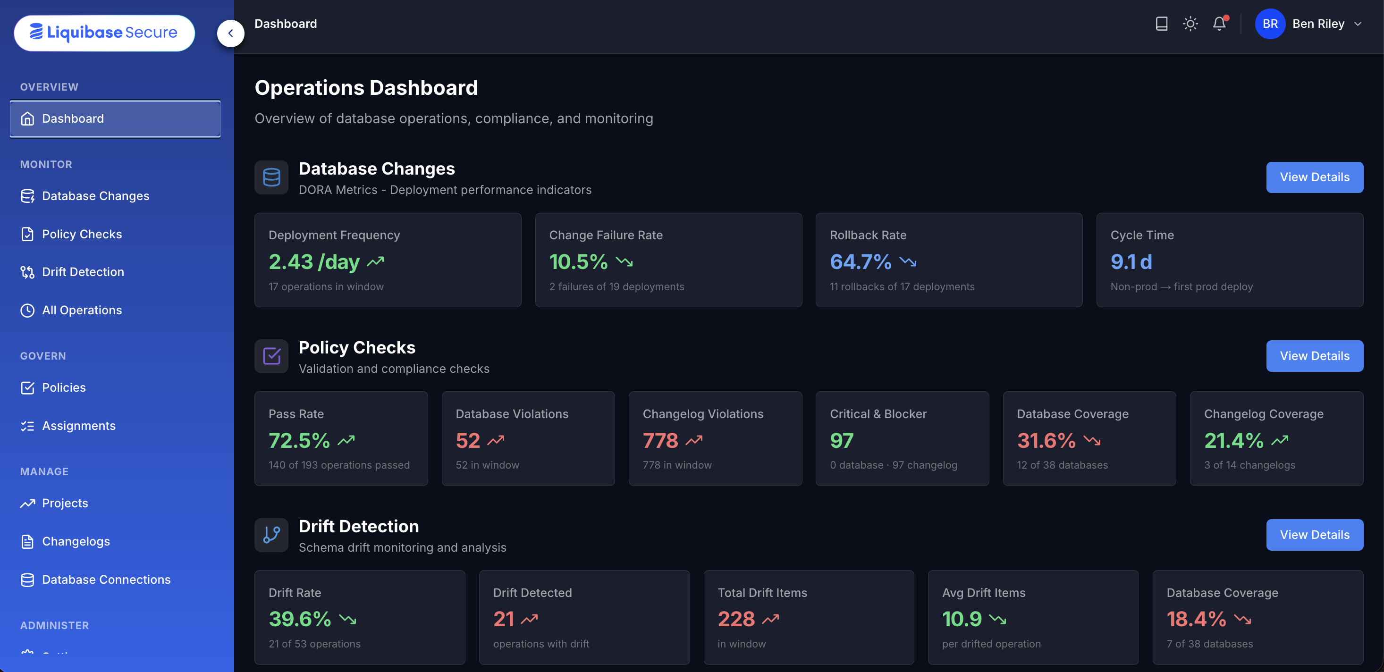Open Database Changes from the sidebar

coord(115,196)
